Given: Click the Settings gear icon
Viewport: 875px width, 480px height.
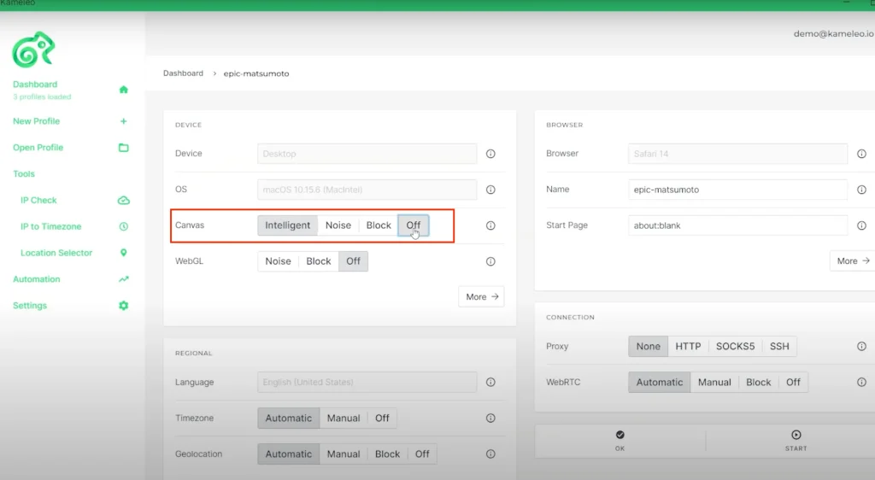Looking at the screenshot, I should (123, 306).
